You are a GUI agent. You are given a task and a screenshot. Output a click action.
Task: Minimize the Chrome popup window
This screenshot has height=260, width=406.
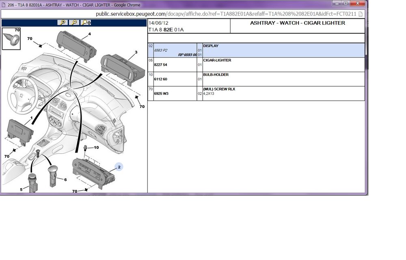point(337,3)
